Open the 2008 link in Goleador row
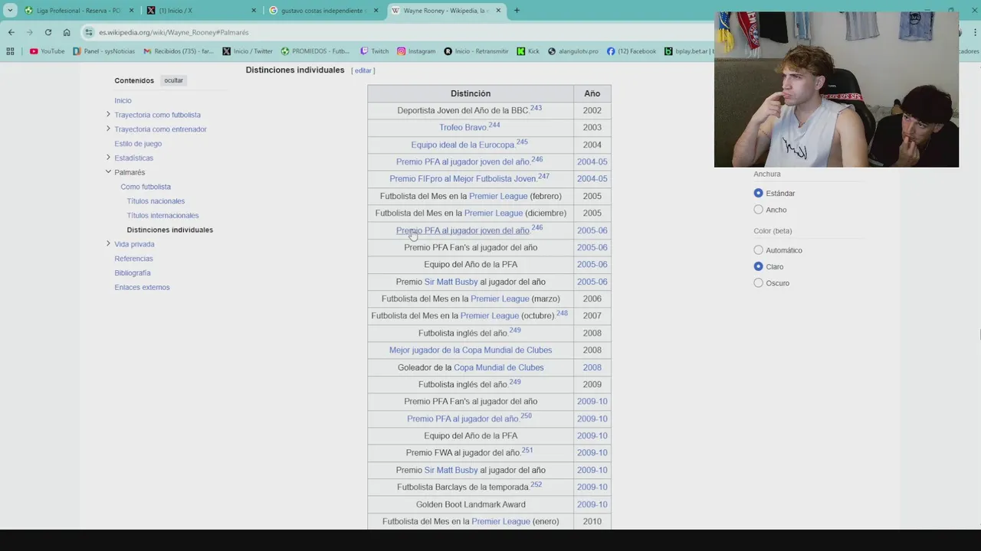The image size is (981, 551). [x=592, y=367]
